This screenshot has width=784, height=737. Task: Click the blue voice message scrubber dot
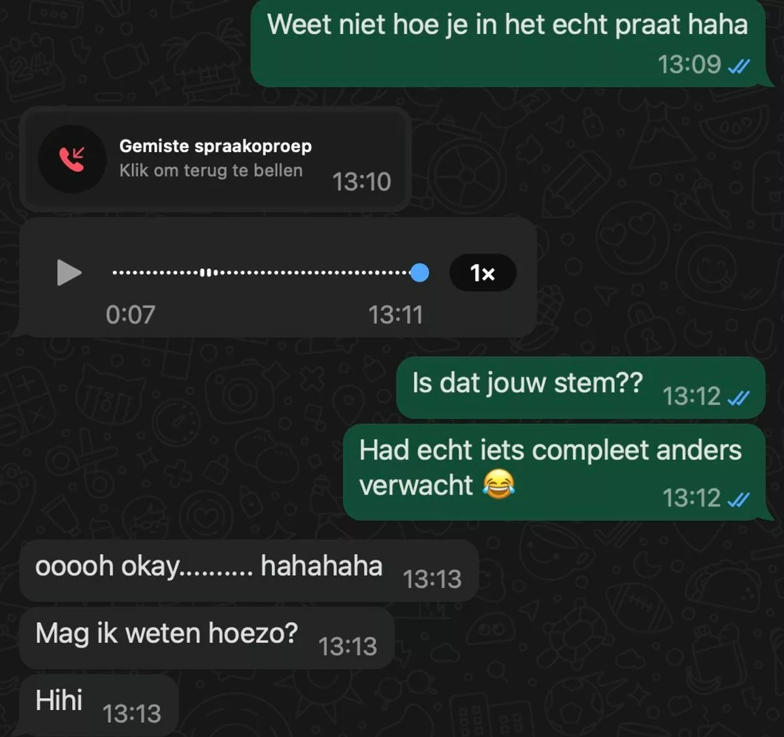tap(419, 272)
